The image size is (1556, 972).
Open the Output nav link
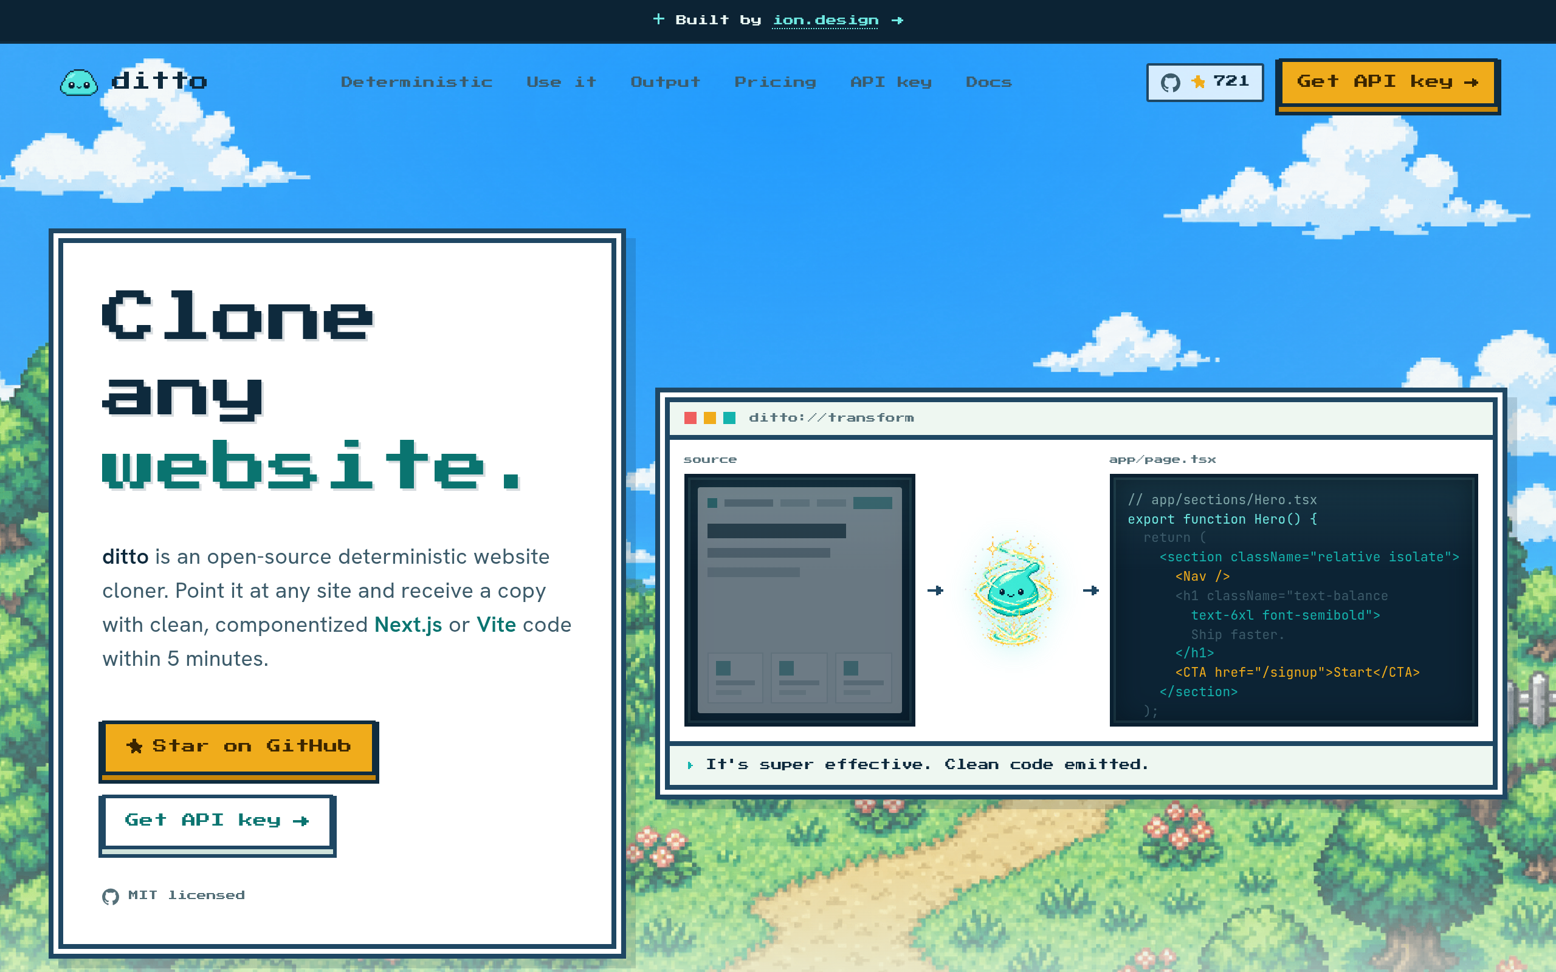coord(666,81)
